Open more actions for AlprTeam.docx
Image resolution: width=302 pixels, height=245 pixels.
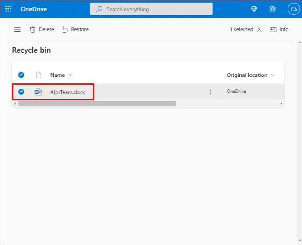click(x=211, y=92)
